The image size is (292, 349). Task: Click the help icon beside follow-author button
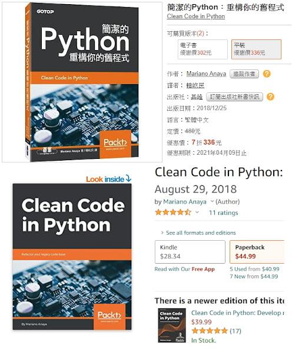point(267,74)
